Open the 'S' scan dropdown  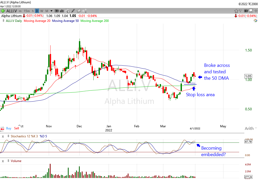pos(246,11)
